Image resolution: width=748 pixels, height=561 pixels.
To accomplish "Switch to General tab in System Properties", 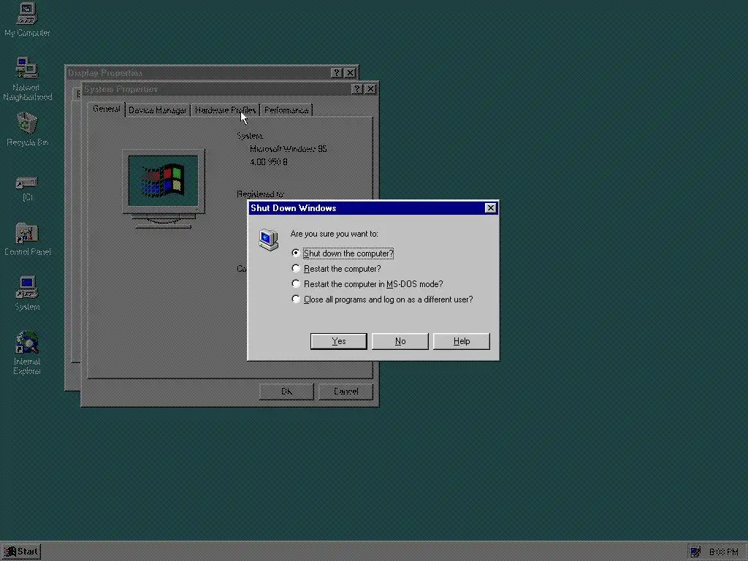I will [x=107, y=109].
